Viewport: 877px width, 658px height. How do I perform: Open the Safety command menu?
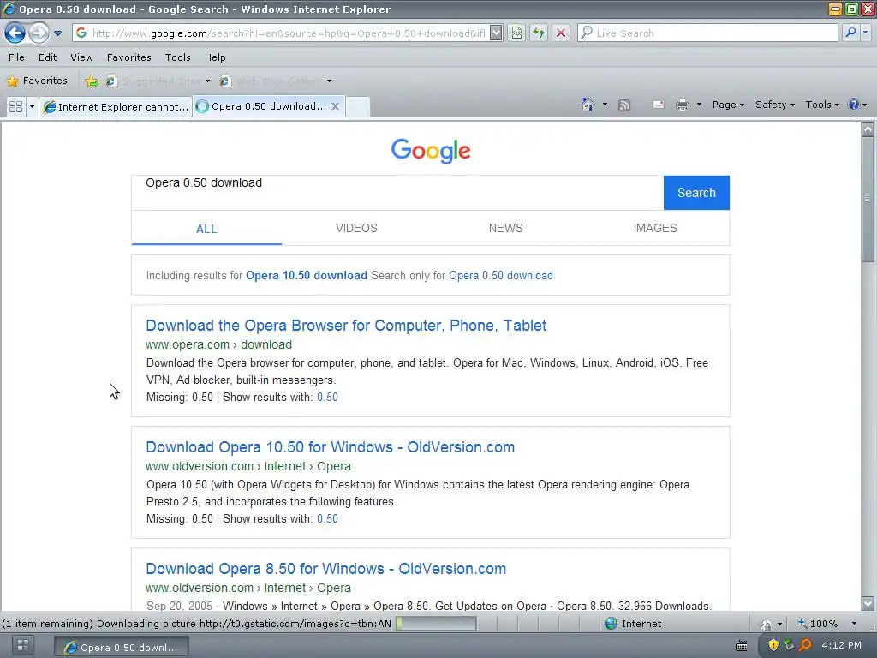coord(774,105)
